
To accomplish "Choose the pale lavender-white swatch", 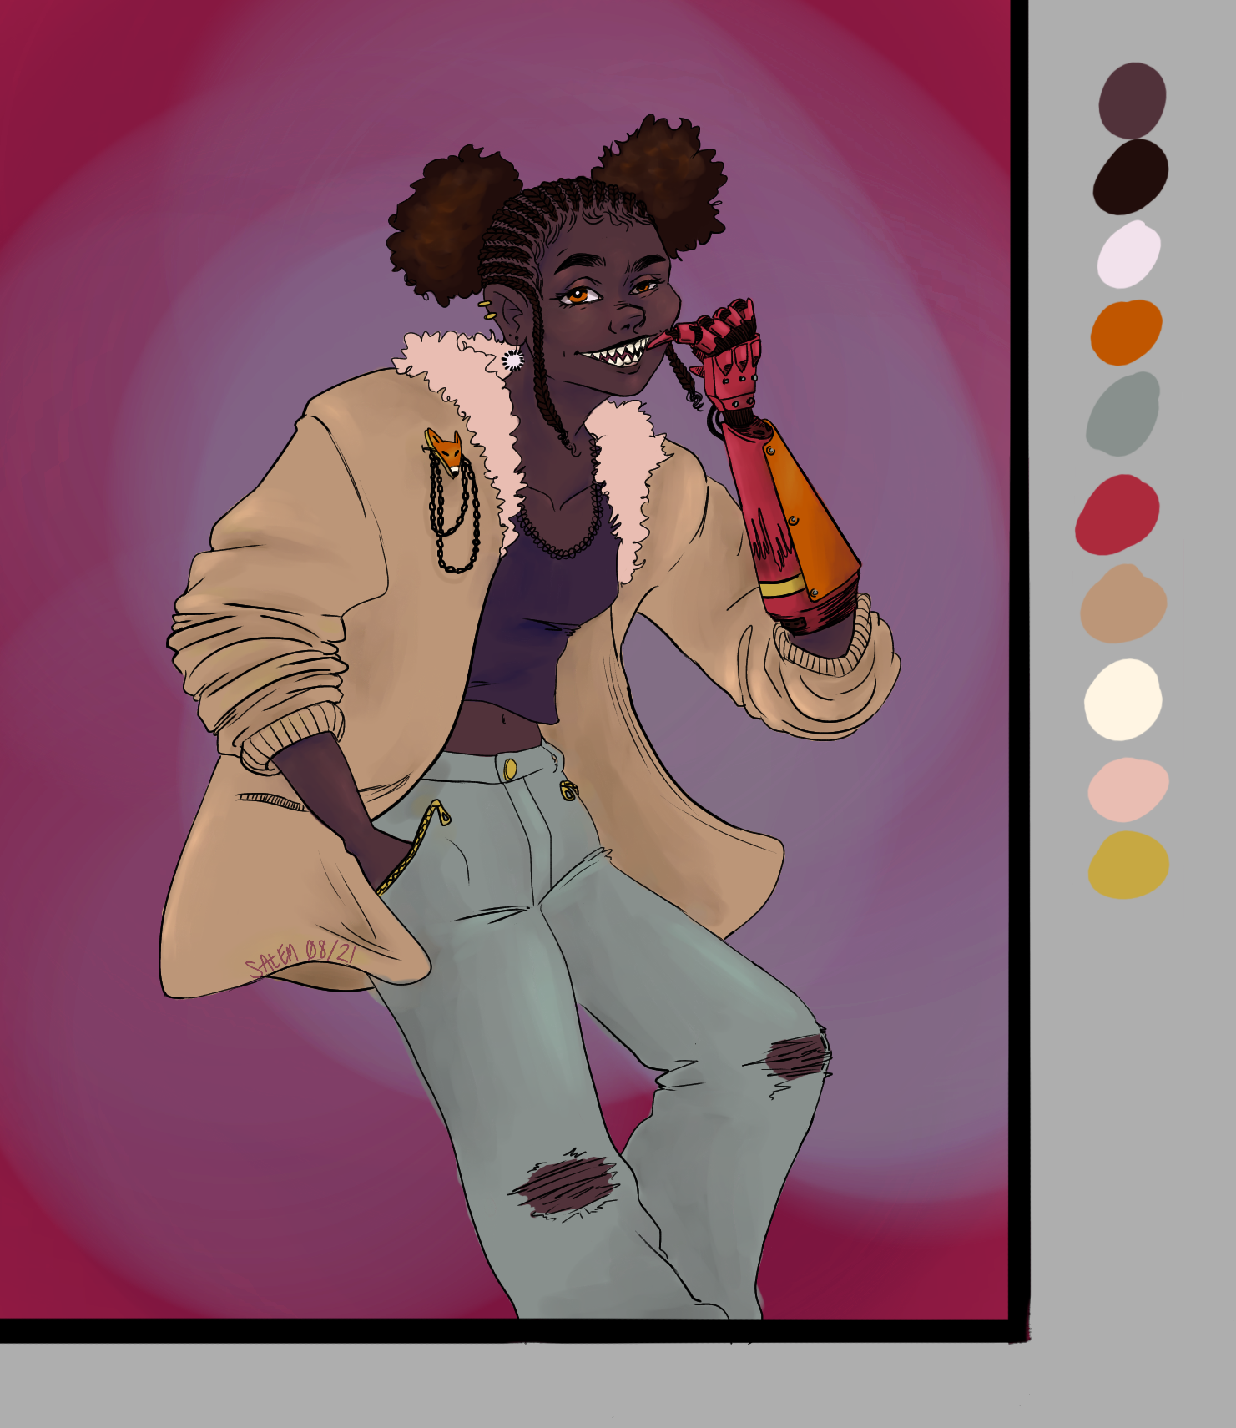I will tap(1128, 255).
